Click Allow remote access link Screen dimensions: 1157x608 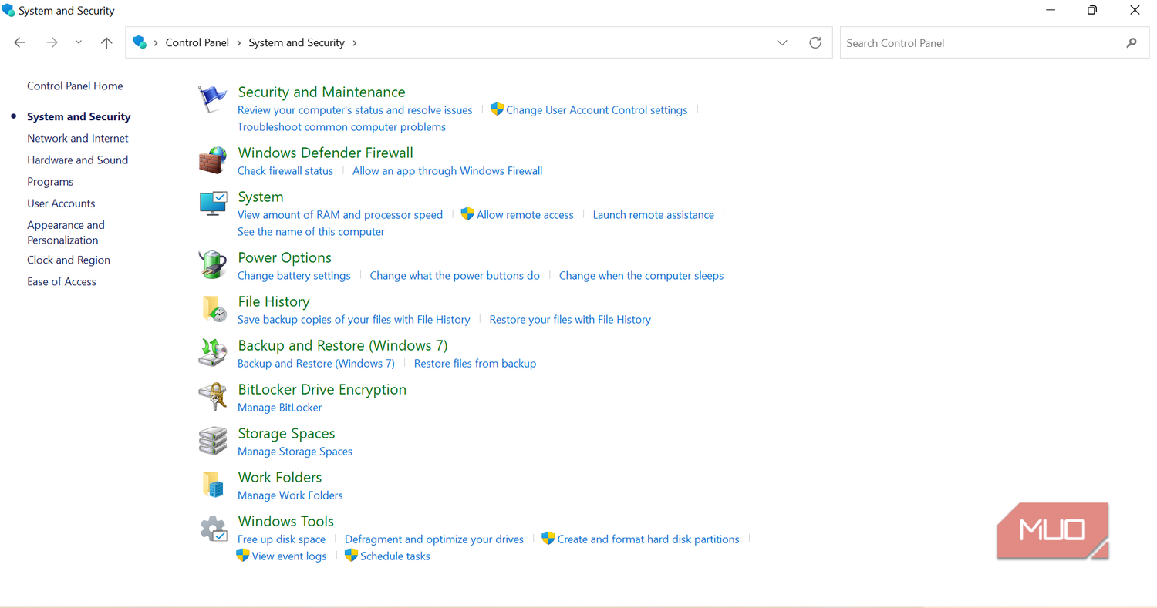point(525,215)
